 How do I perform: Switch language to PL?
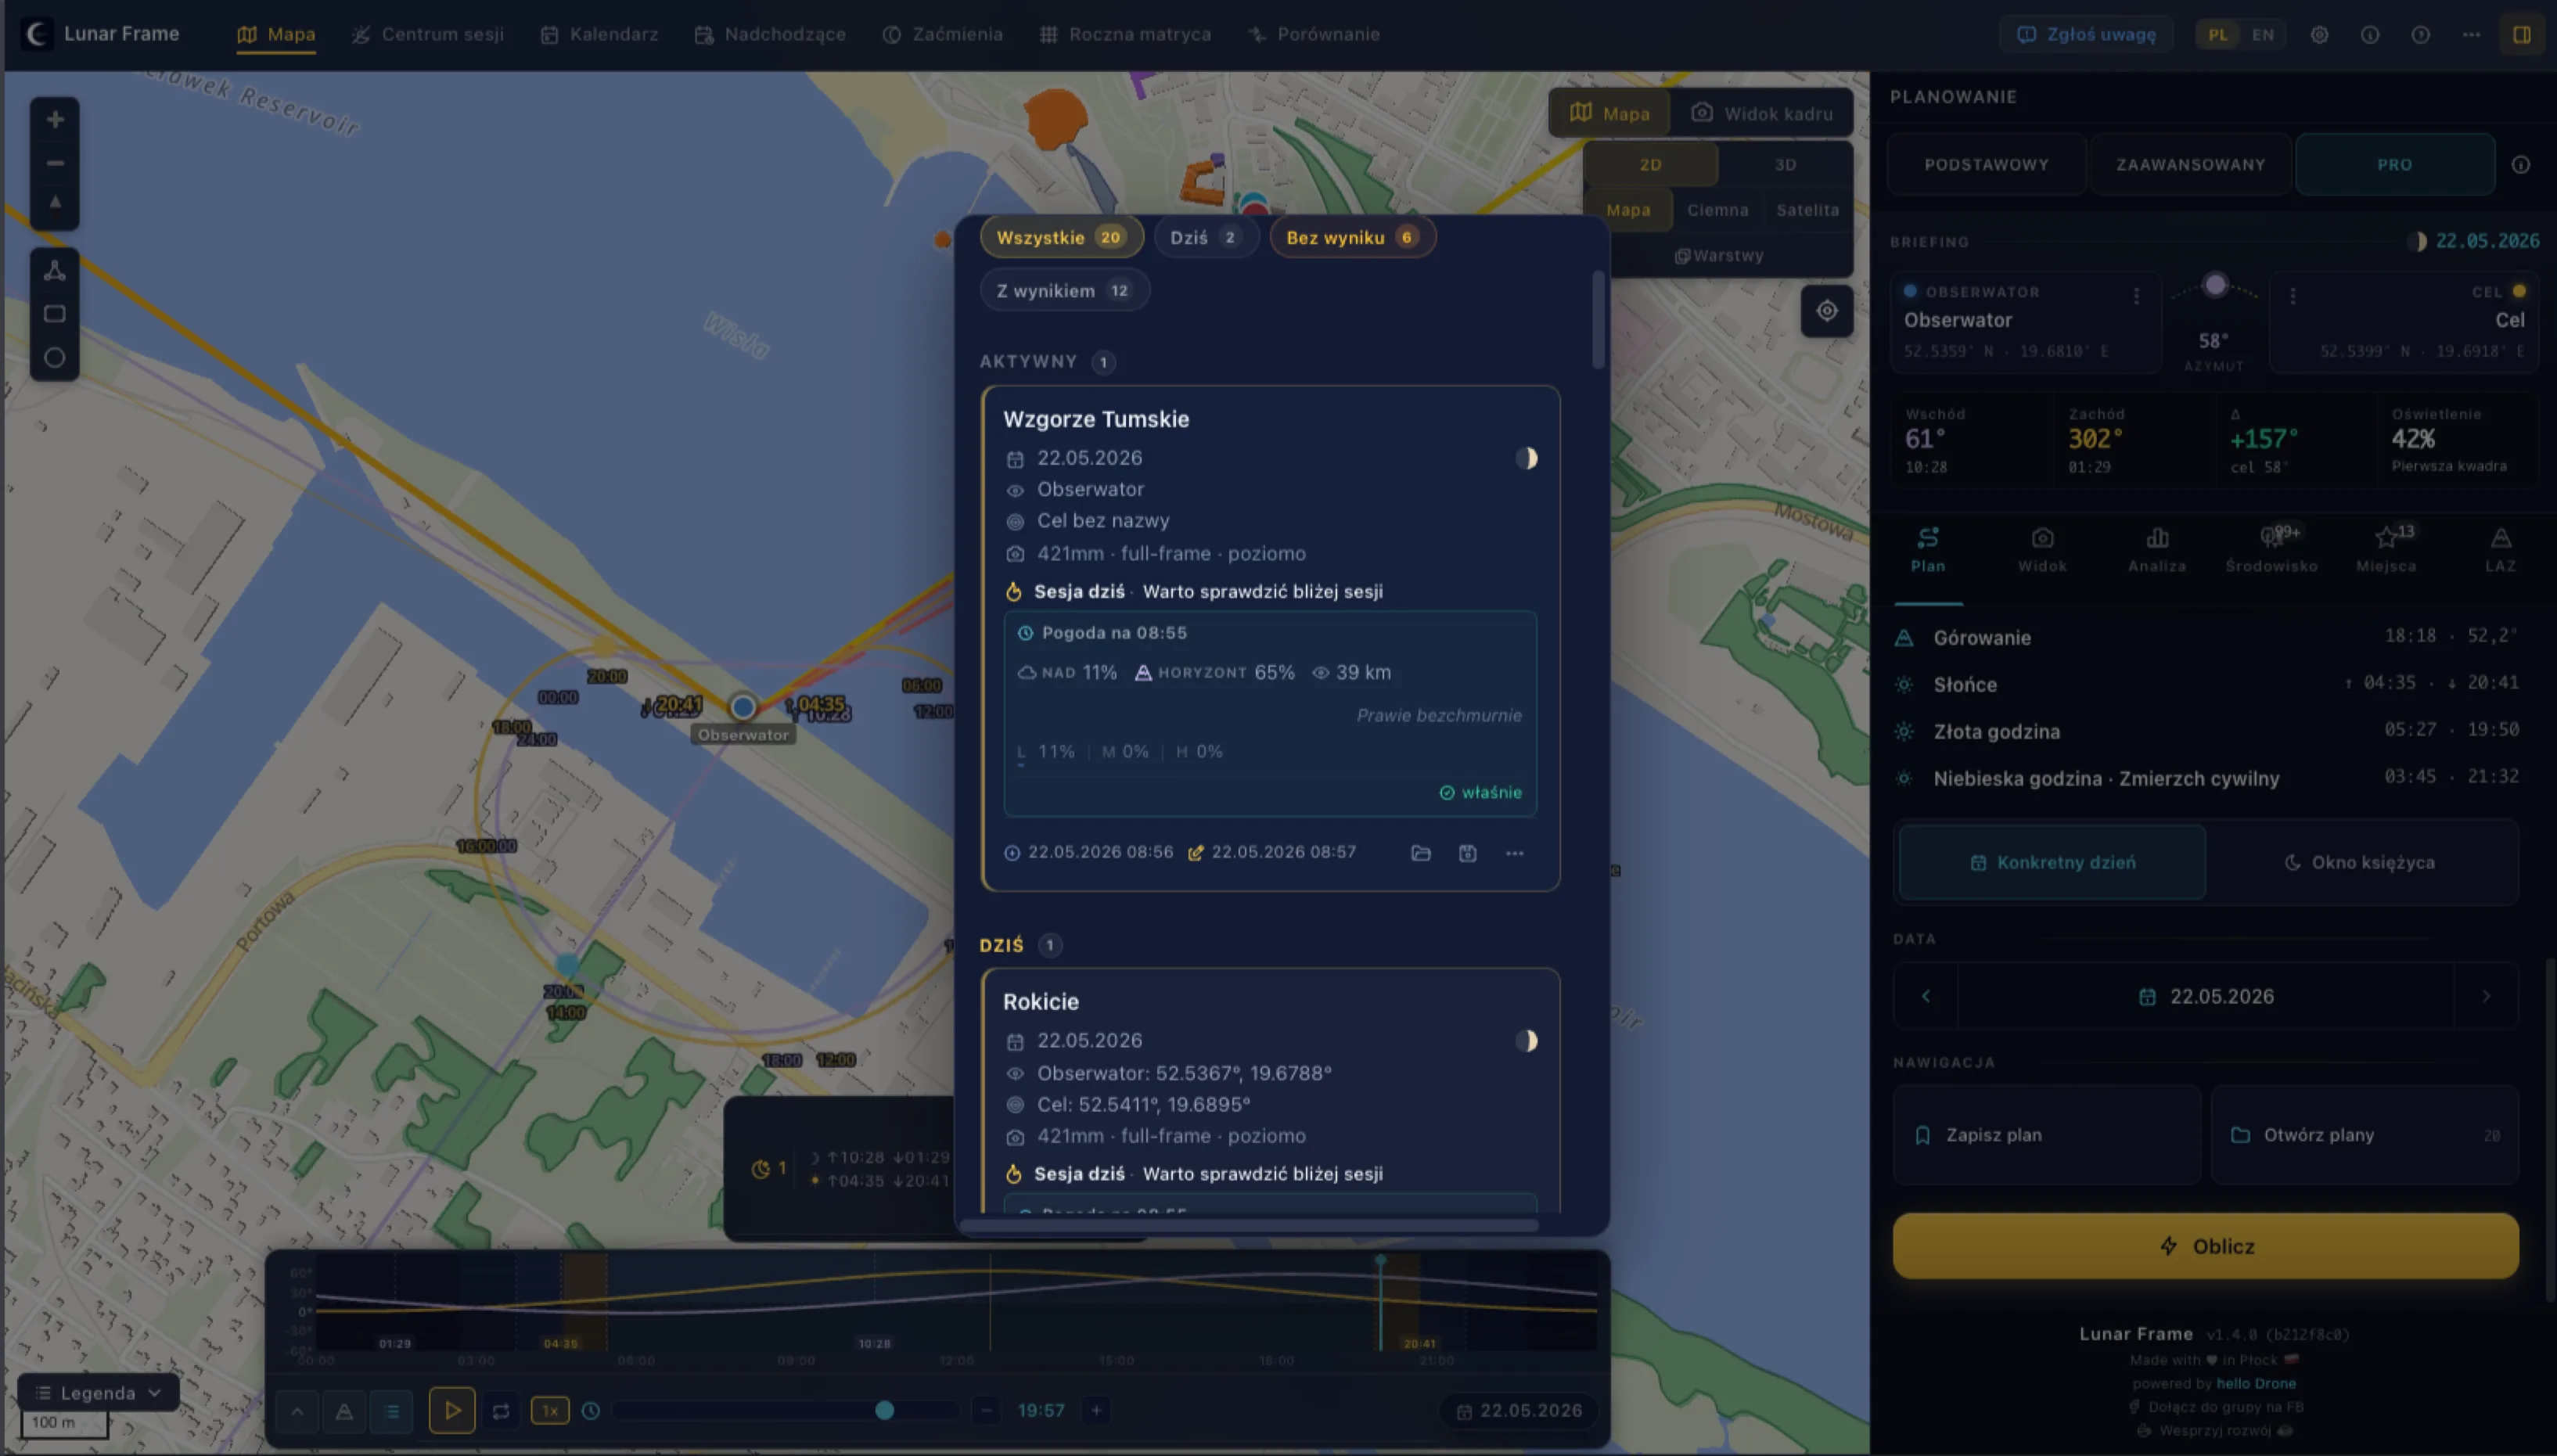[2218, 35]
